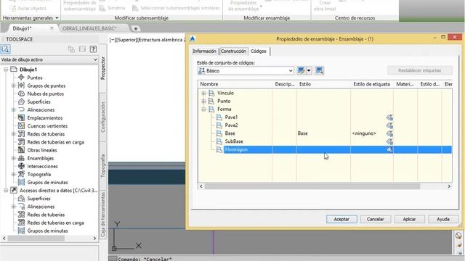Expand the Vínculo code group
Viewport: 465px width, 261px height.
[203, 93]
